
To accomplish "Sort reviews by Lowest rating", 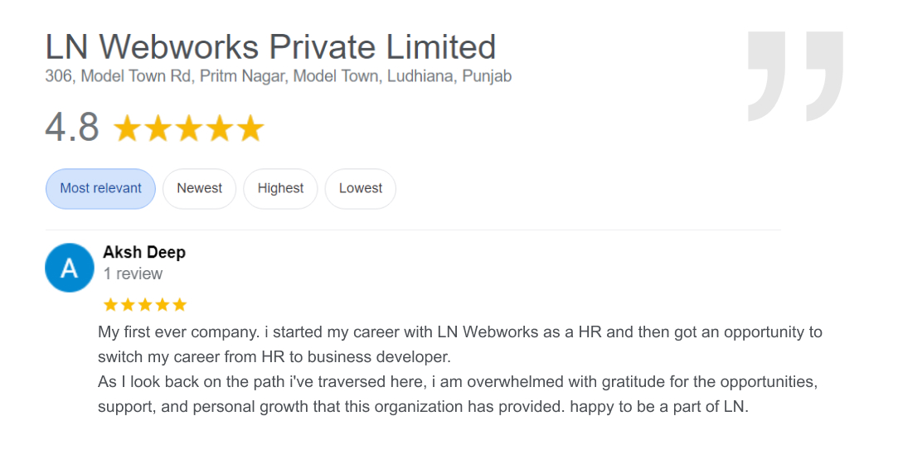I will coord(360,188).
